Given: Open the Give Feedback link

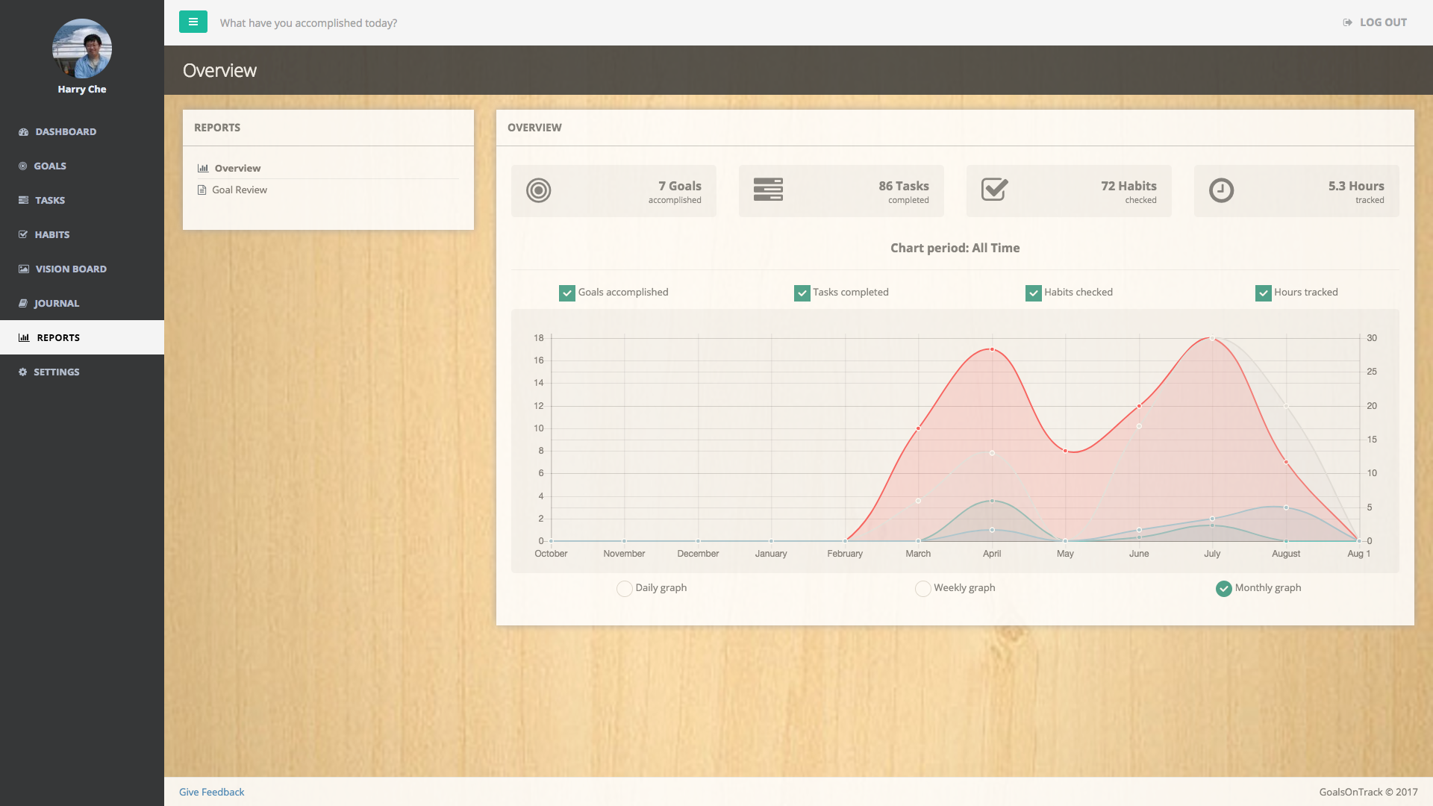Looking at the screenshot, I should (211, 792).
